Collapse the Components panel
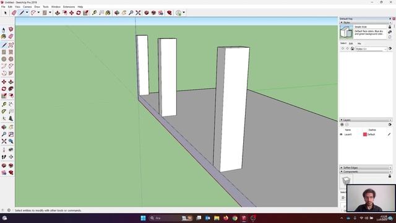 tap(342, 172)
